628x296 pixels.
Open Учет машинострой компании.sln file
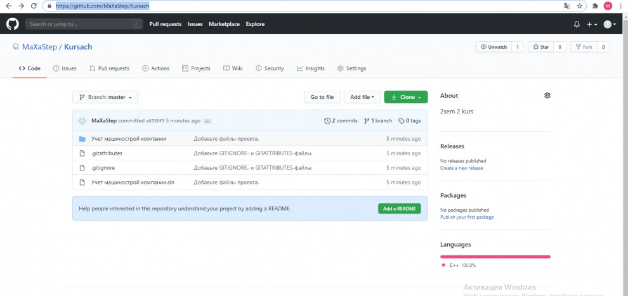(133, 183)
